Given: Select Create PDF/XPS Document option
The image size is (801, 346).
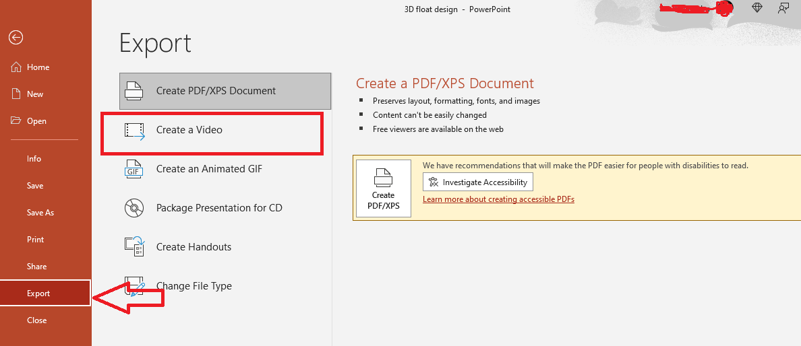Looking at the screenshot, I should 225,91.
